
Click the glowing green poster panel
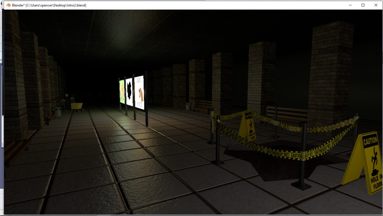tap(122, 90)
